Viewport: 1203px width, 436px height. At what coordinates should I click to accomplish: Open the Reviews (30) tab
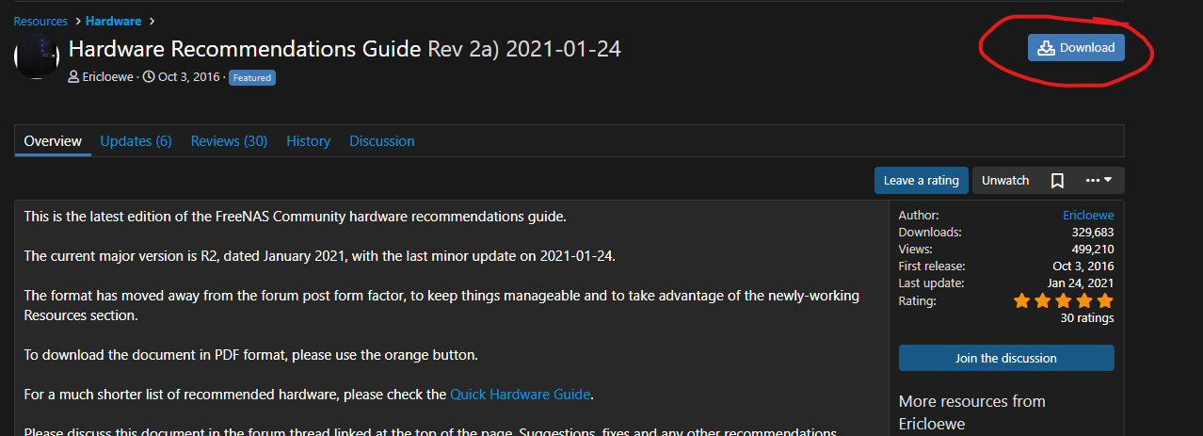(x=229, y=141)
